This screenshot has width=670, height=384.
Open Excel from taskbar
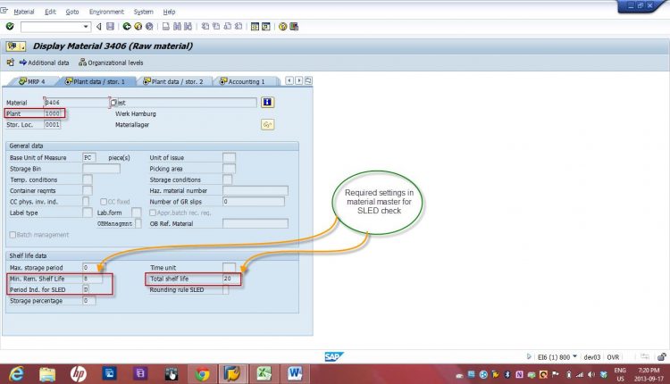[264, 374]
